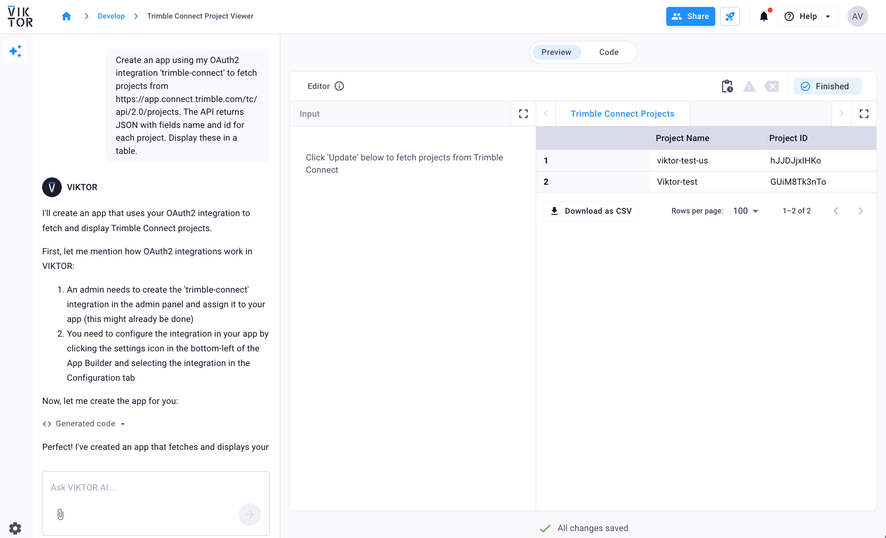This screenshot has width=886, height=538.
Task: Go to the next table page arrow
Action: point(861,211)
